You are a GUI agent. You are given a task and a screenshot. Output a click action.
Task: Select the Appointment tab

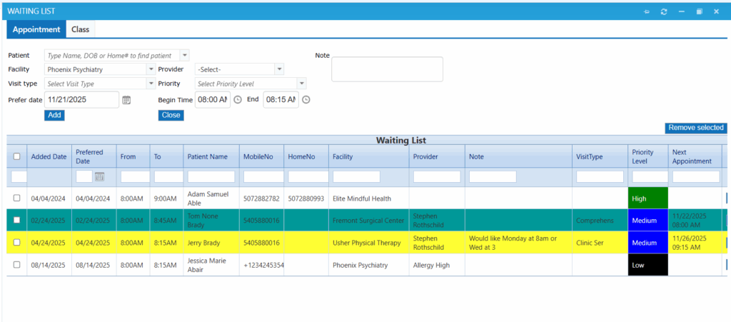pos(36,29)
